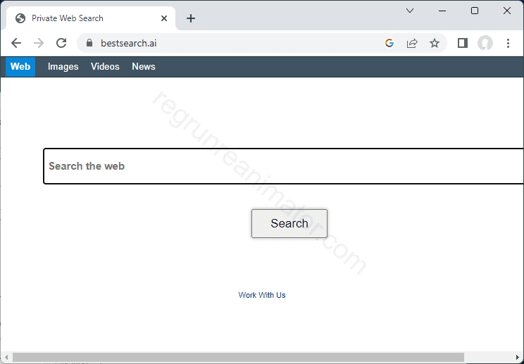Image resolution: width=524 pixels, height=364 pixels.
Task: Share this page using share icon
Action: coord(412,43)
